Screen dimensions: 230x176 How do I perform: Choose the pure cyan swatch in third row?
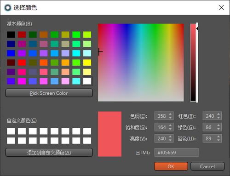[x=76, y=53]
